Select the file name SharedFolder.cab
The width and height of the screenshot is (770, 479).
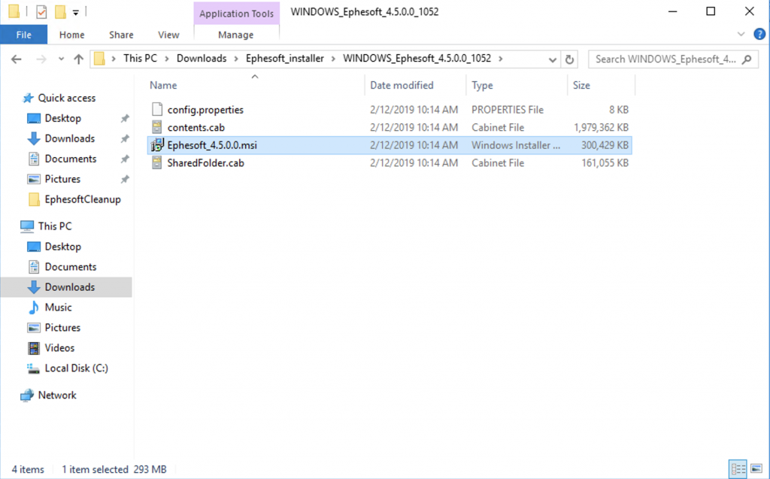(205, 162)
